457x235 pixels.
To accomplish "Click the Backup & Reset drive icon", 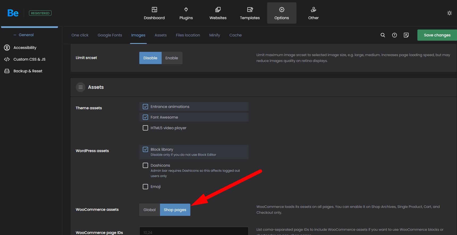I will coord(7,71).
